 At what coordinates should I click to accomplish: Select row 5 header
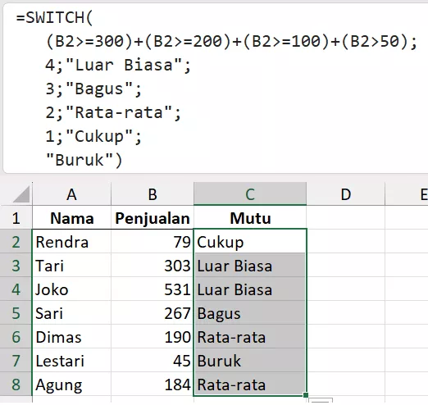click(16, 313)
